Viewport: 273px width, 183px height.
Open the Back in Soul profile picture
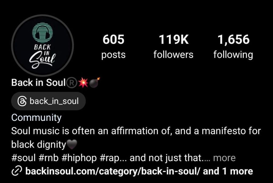click(42, 45)
